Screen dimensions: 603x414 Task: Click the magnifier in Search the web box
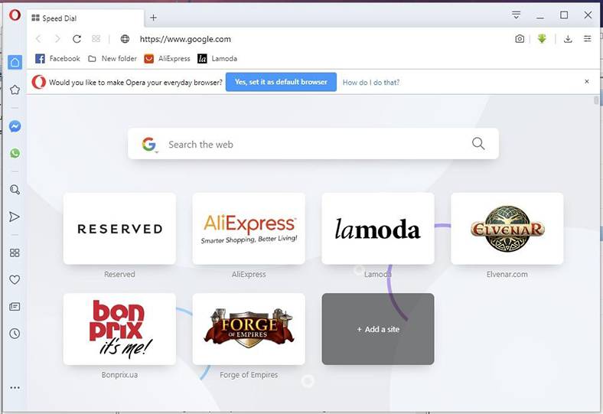478,143
